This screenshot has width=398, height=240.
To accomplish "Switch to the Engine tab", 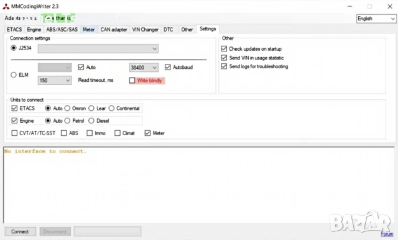I will [34, 30].
